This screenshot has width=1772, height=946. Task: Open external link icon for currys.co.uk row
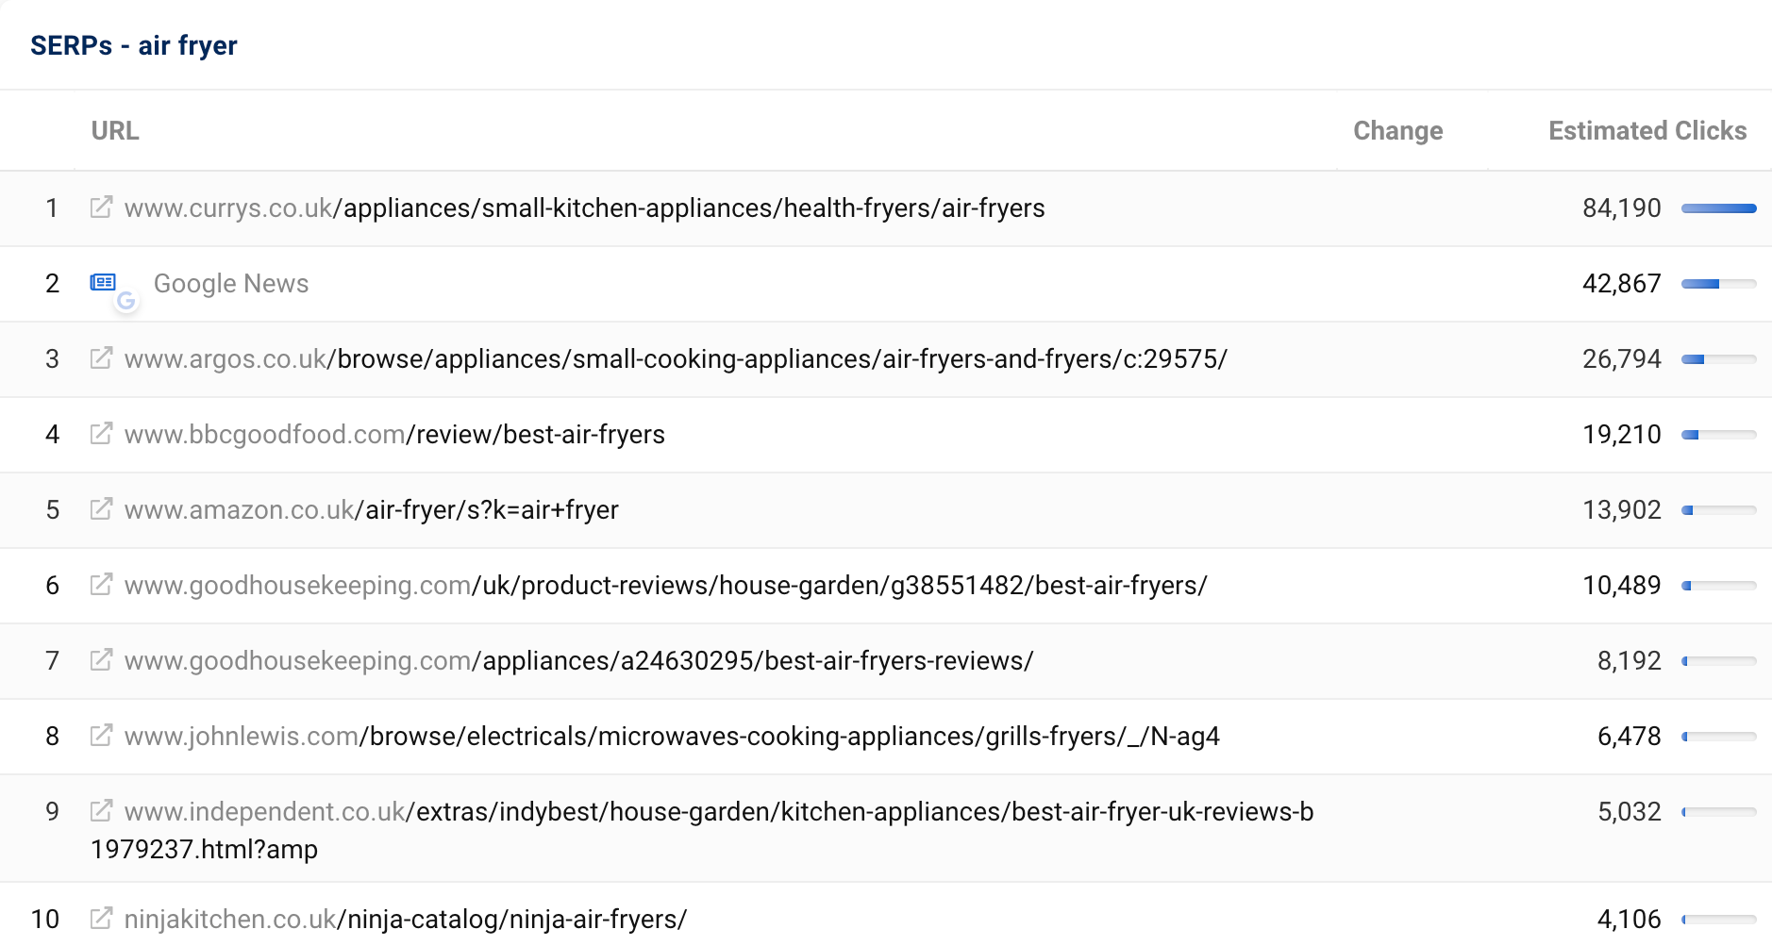[101, 207]
